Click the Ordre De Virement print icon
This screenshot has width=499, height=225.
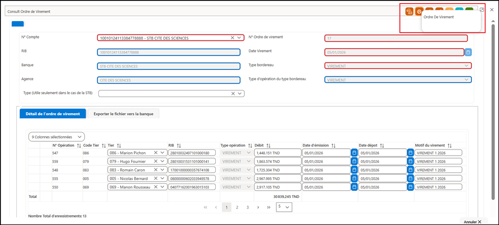click(x=419, y=11)
